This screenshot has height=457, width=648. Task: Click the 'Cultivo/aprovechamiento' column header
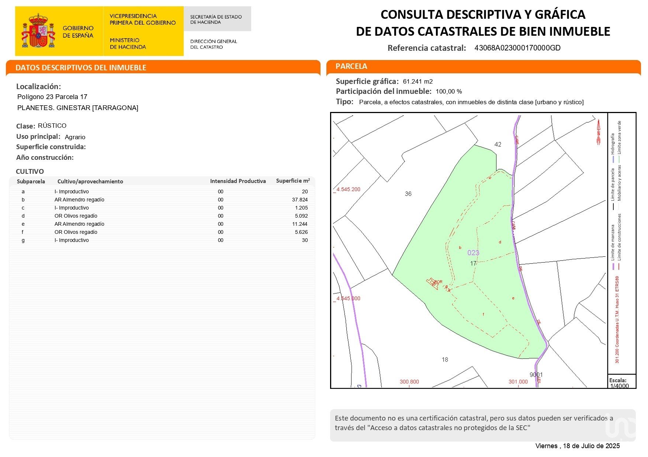click(x=90, y=181)
